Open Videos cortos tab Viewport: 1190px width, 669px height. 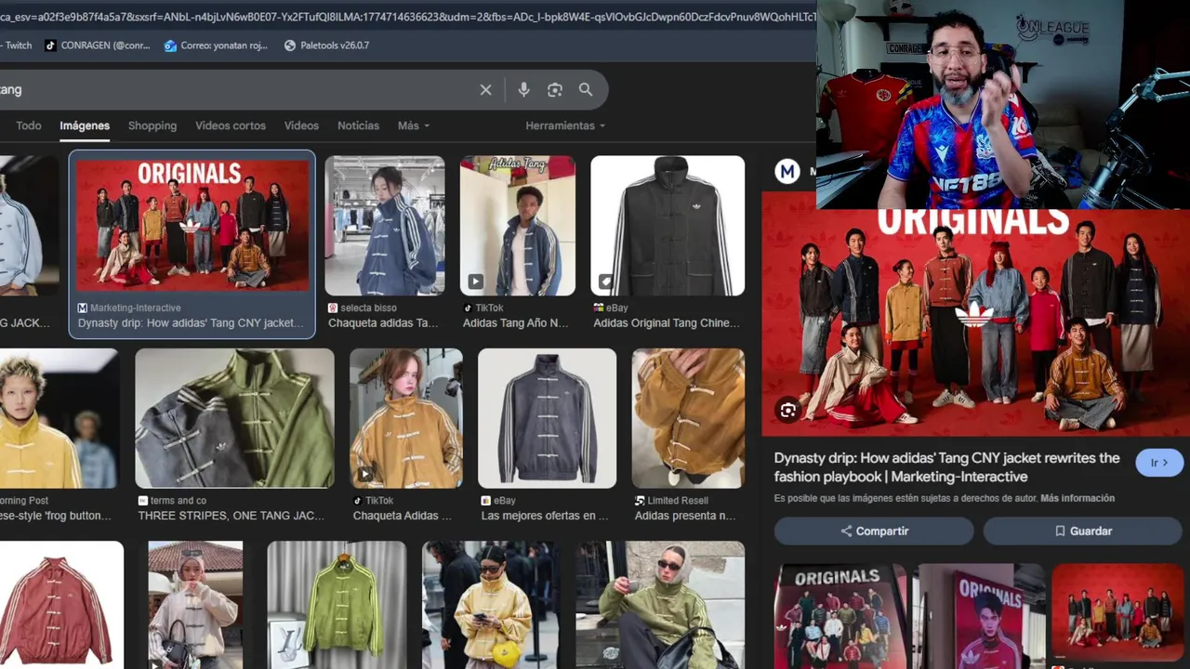[x=231, y=125]
